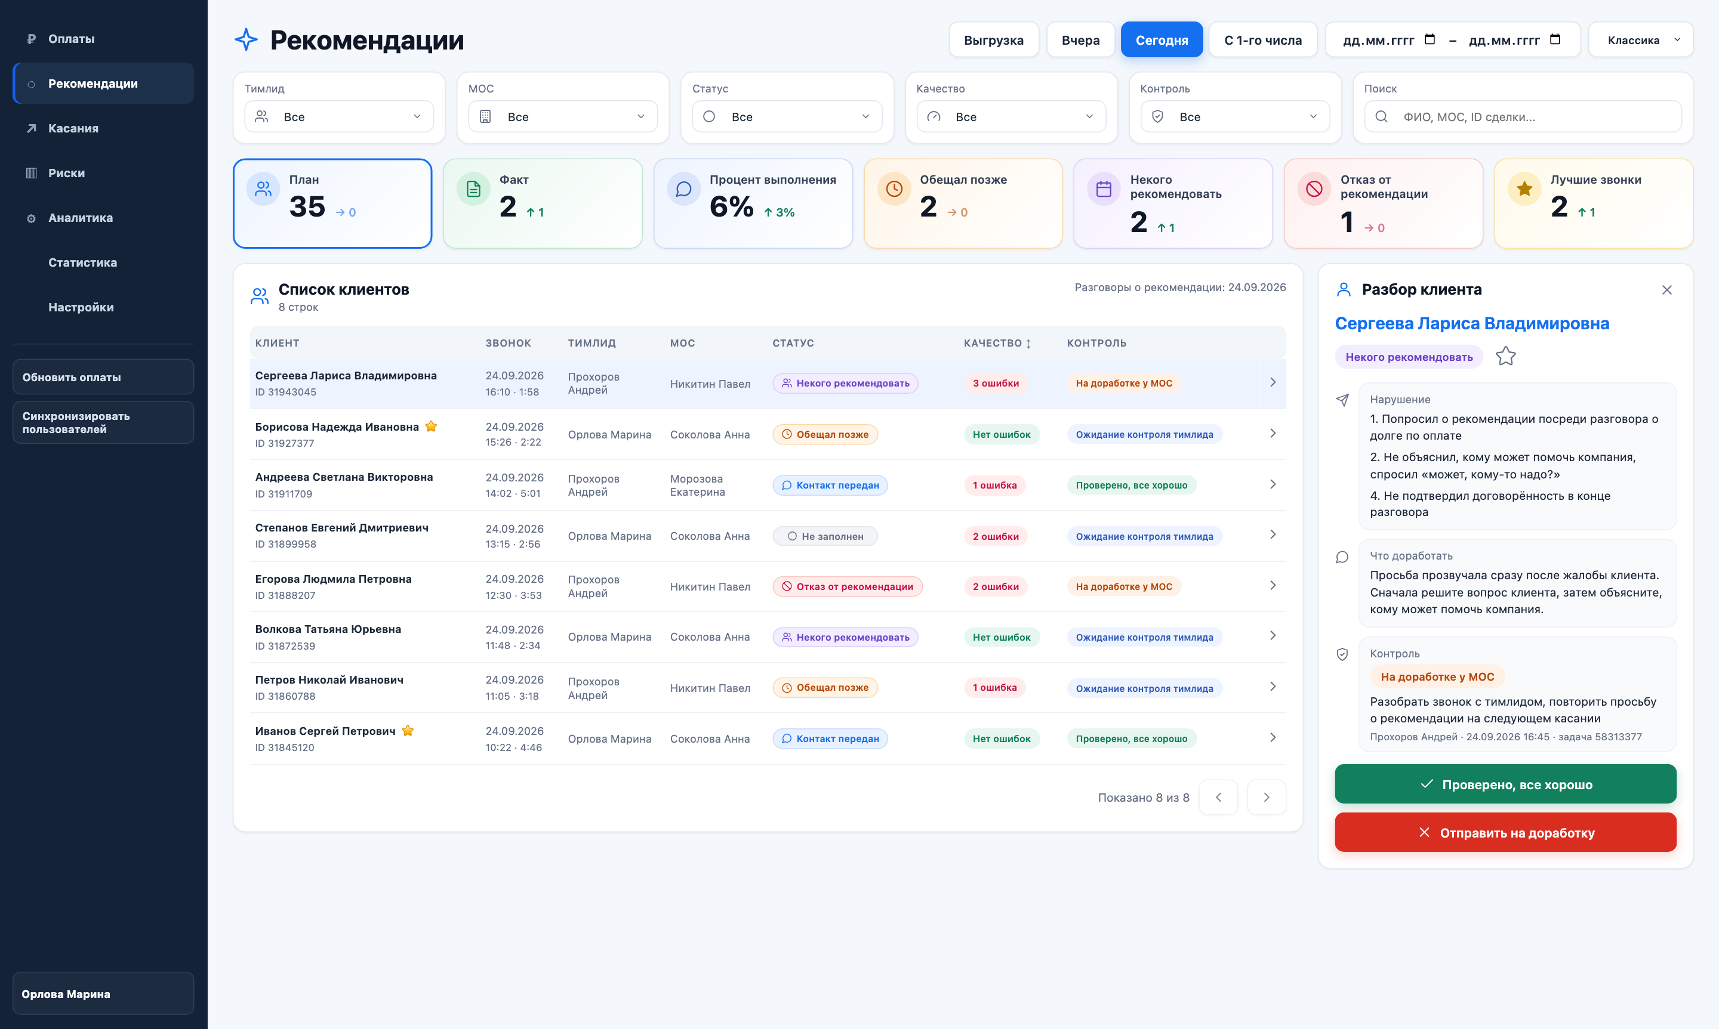Expand the Статус filter dropdown

[787, 116]
